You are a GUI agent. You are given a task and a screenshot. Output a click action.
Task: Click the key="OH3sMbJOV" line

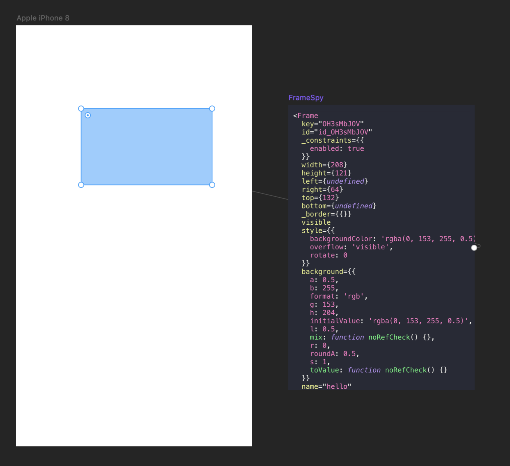coord(333,124)
